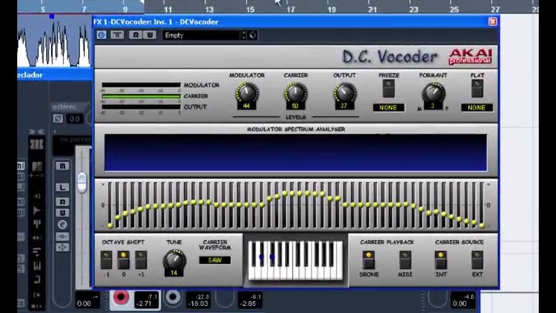Enable Read automation in plugin header
The height and width of the screenshot is (313, 556).
coord(136,35)
